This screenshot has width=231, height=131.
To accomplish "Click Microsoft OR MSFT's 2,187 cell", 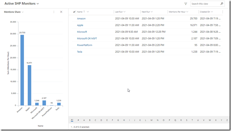I will (x=194, y=39).
